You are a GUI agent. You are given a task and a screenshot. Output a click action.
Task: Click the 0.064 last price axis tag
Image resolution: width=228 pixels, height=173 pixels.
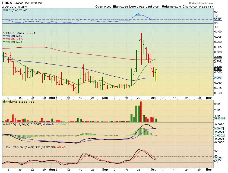click(x=217, y=69)
